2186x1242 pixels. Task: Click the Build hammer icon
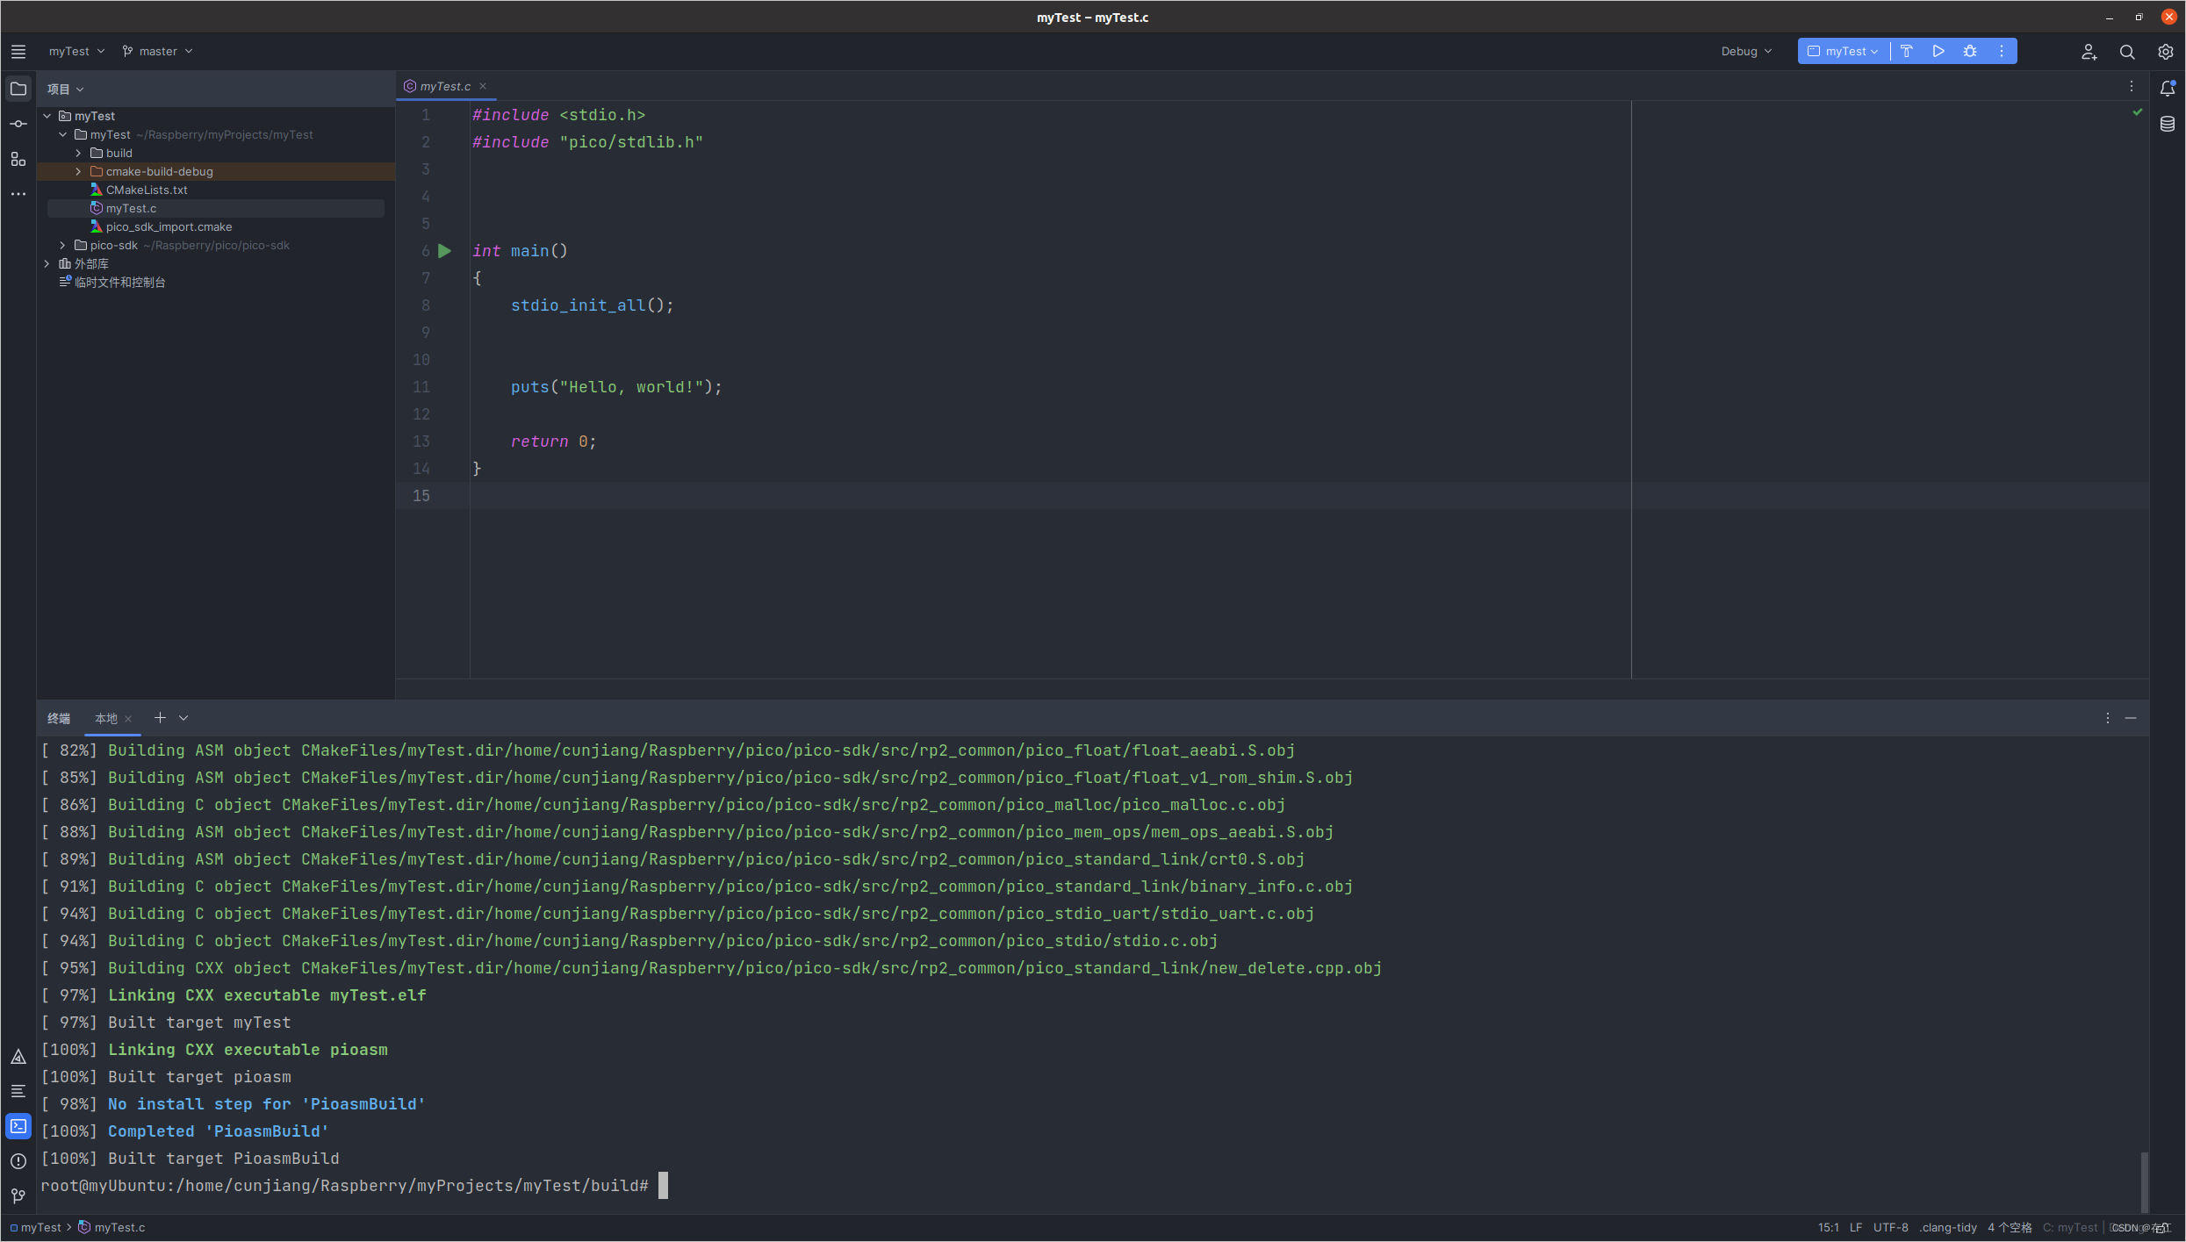tap(1907, 51)
